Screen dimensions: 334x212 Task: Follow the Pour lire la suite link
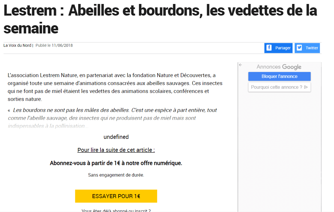click(116, 150)
